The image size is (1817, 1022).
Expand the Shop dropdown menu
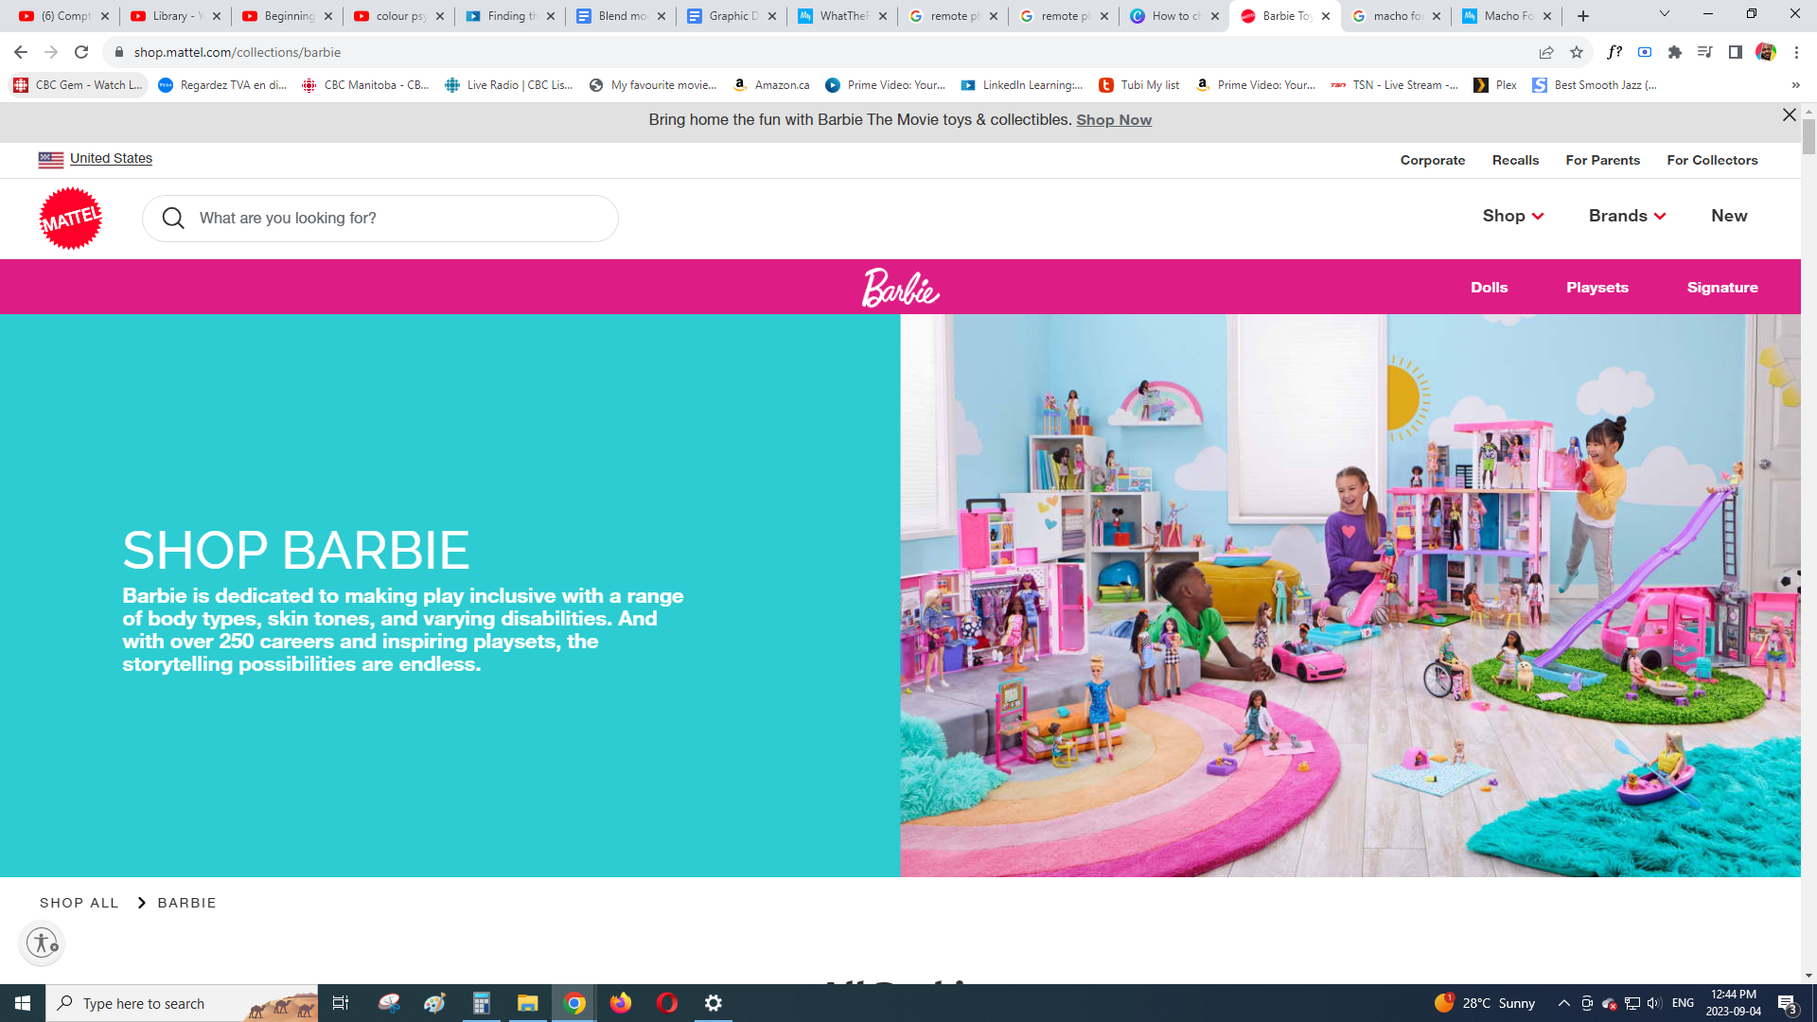point(1512,216)
